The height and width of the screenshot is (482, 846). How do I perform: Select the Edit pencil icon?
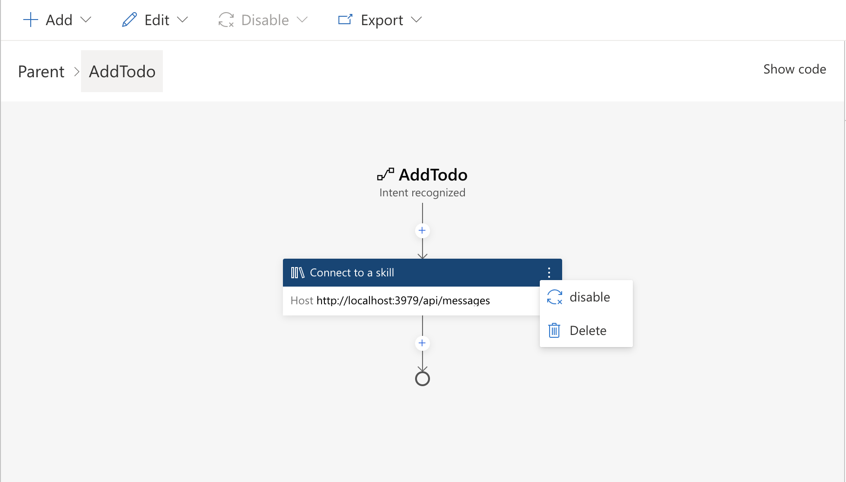(129, 20)
